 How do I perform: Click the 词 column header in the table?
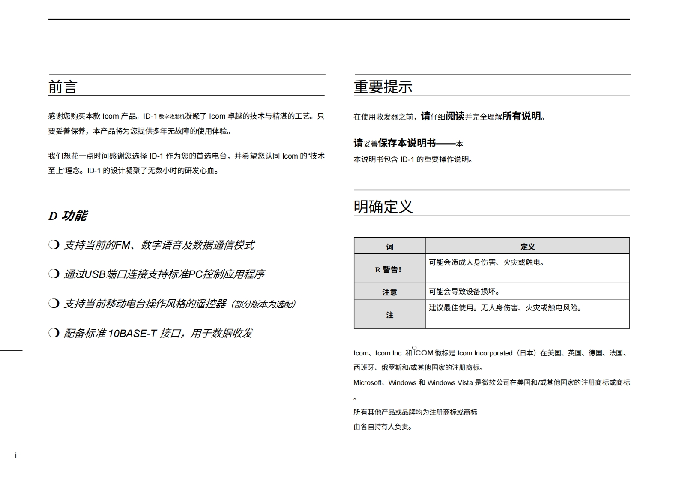(x=389, y=247)
